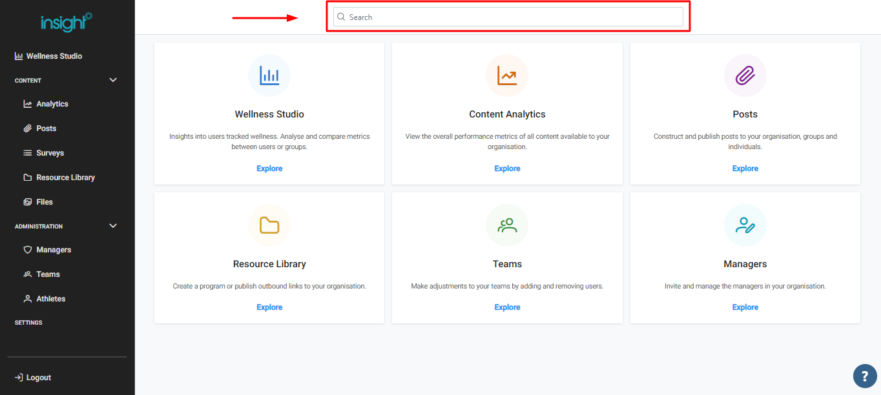Click the Managers shield icon in the sidebar
This screenshot has height=395, width=881.
pyautogui.click(x=28, y=250)
